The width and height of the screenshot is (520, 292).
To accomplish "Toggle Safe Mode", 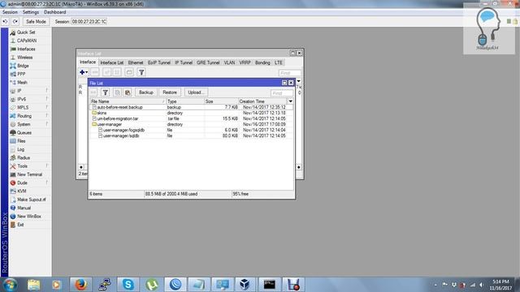I will point(36,22).
